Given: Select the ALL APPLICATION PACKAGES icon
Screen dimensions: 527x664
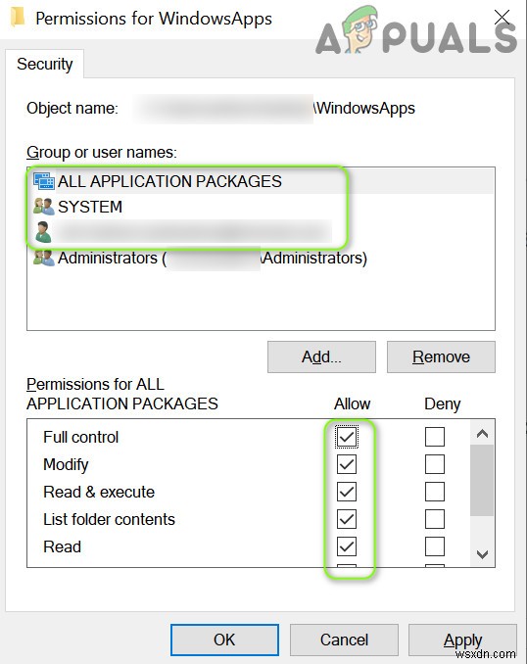Looking at the screenshot, I should pos(44,181).
